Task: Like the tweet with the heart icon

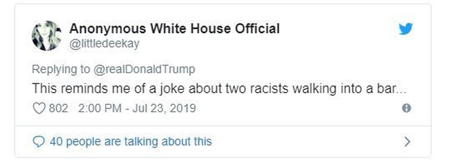Action: point(39,108)
